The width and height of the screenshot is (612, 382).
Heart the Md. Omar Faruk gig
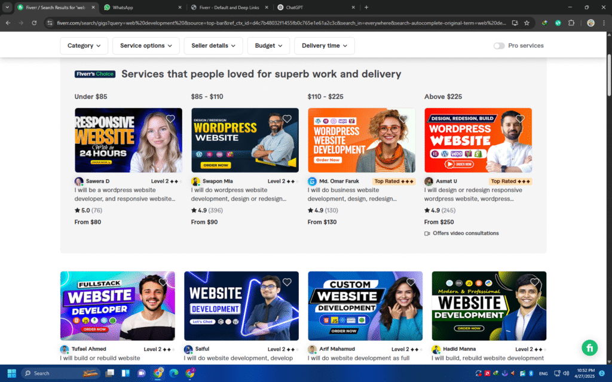tap(403, 119)
